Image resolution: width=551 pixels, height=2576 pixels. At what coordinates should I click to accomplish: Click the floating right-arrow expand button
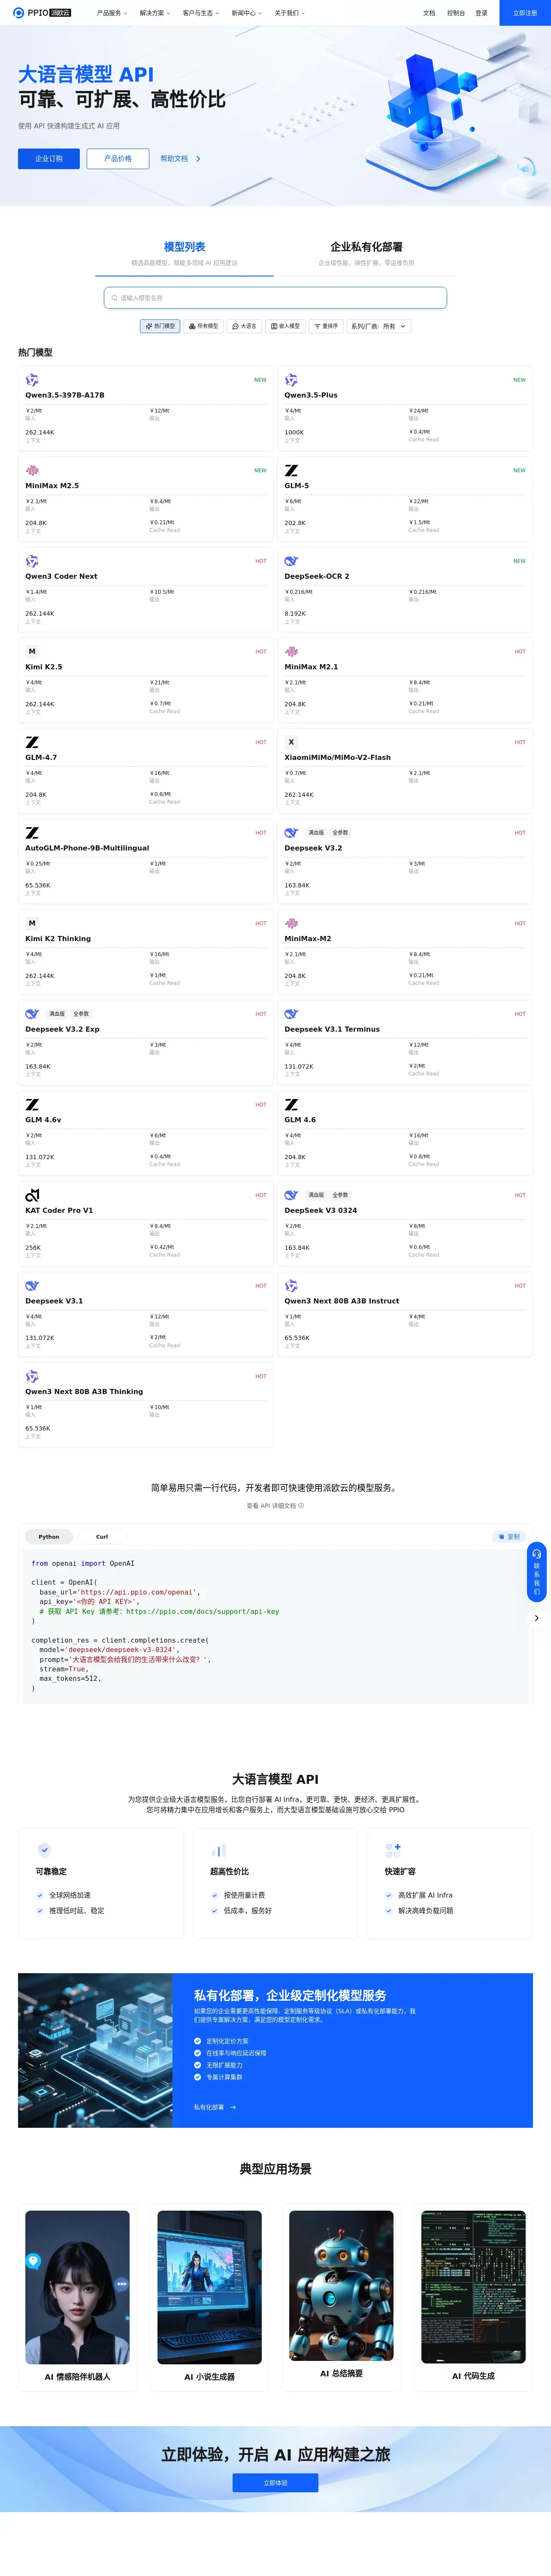[537, 1618]
